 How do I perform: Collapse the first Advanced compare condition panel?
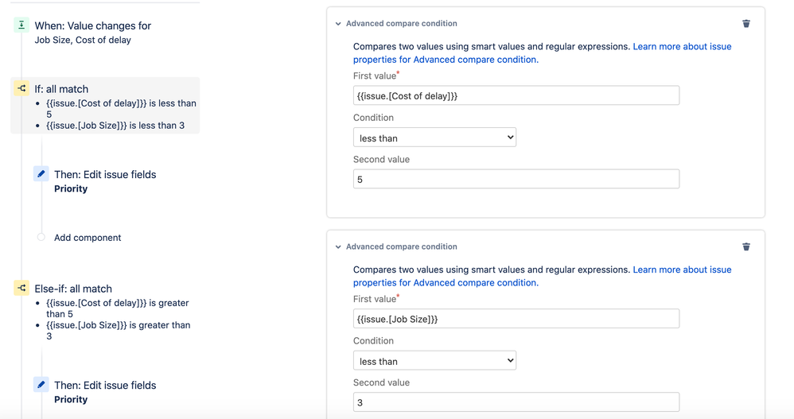pyautogui.click(x=338, y=24)
